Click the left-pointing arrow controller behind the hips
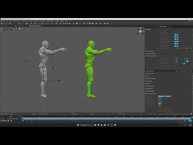This screenshot has width=193, height=145. point(26,61)
